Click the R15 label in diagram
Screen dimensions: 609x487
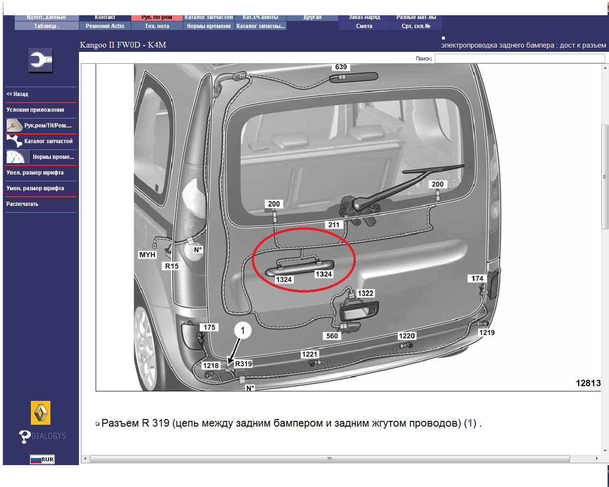point(172,266)
